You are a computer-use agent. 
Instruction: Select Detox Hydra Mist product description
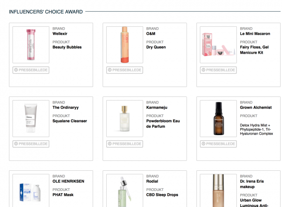pyautogui.click(x=257, y=129)
